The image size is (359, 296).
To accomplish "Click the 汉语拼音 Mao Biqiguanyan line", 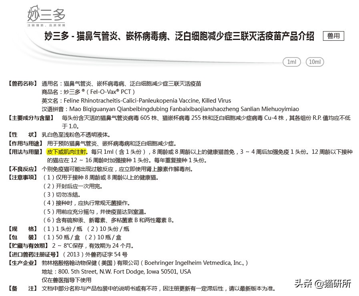I will (x=170, y=109).
